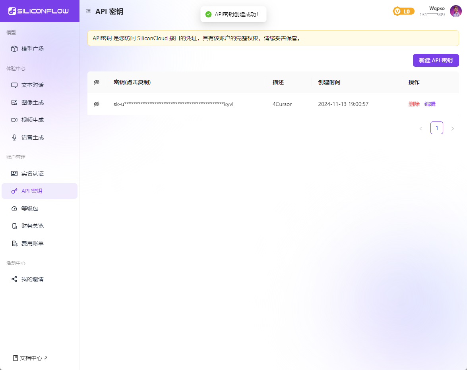The height and width of the screenshot is (370, 467).
Task: Click the 新建 API 密钥 button
Action: (436, 60)
